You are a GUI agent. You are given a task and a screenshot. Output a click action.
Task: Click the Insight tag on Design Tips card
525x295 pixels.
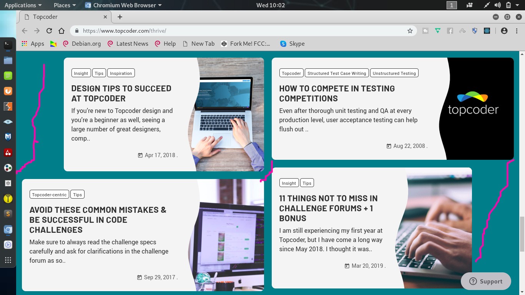pos(81,73)
